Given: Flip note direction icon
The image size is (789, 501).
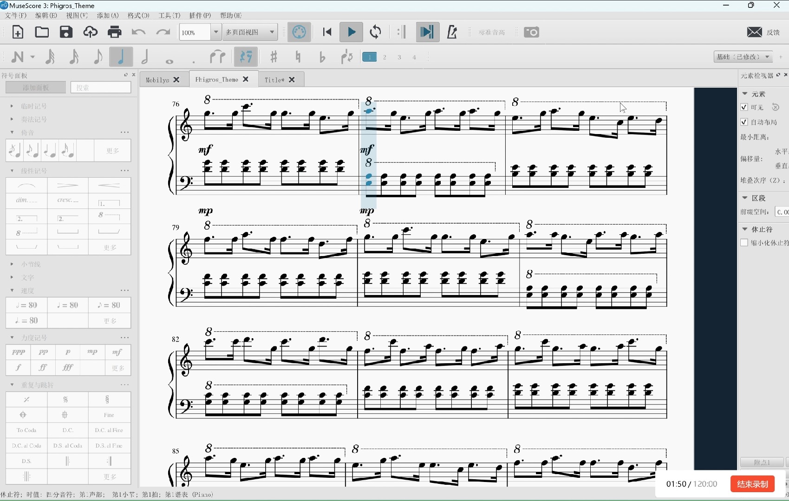Looking at the screenshot, I should click(346, 57).
